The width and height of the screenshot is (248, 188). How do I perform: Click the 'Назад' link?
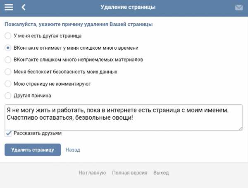(73, 150)
